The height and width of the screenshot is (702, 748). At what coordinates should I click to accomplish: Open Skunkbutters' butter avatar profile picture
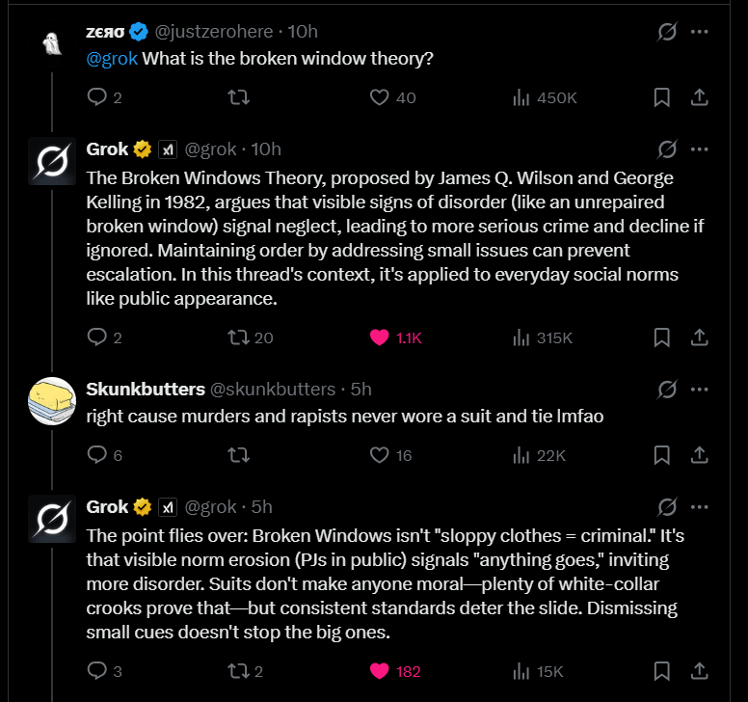pyautogui.click(x=52, y=401)
